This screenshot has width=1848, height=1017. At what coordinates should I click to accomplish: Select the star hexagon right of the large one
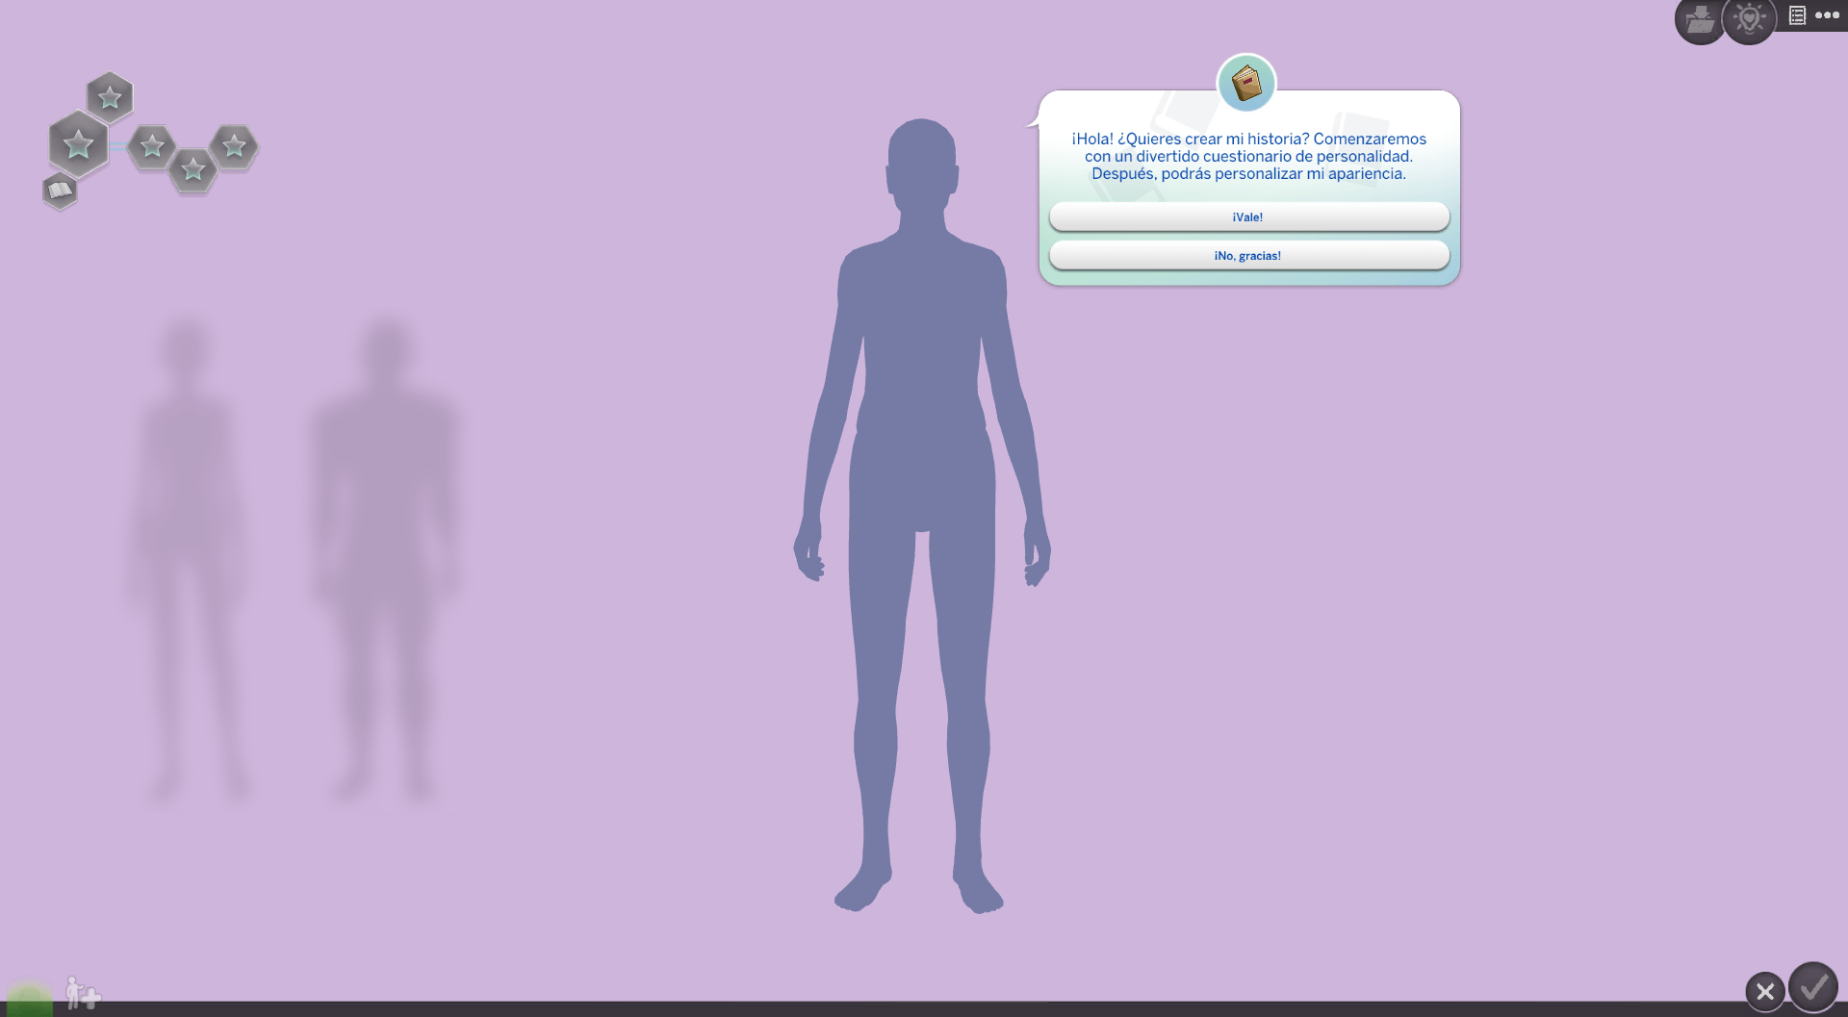(x=151, y=146)
